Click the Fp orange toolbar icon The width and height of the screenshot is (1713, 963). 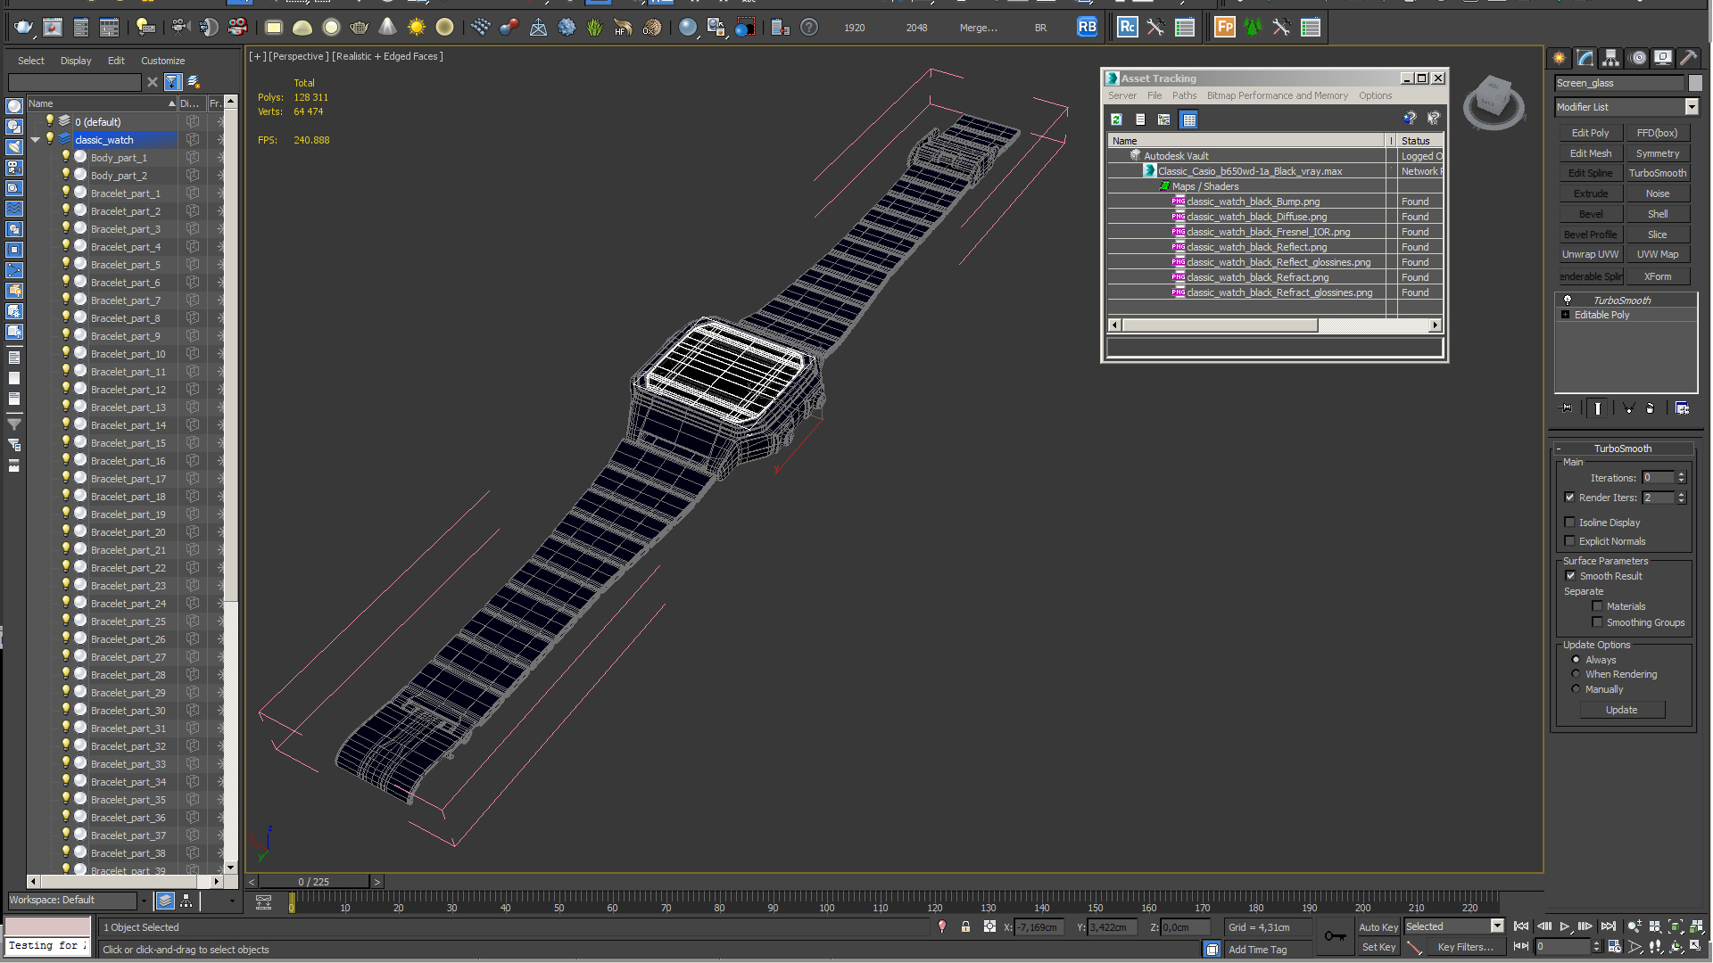pos(1225,28)
